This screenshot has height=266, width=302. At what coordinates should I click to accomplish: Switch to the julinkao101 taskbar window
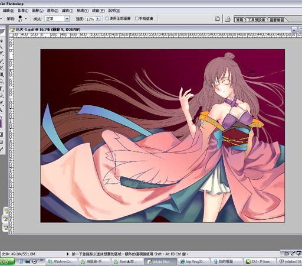click(290, 262)
